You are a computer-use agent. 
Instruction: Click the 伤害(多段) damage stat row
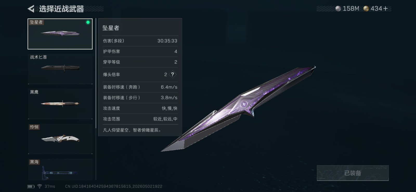[140, 41]
